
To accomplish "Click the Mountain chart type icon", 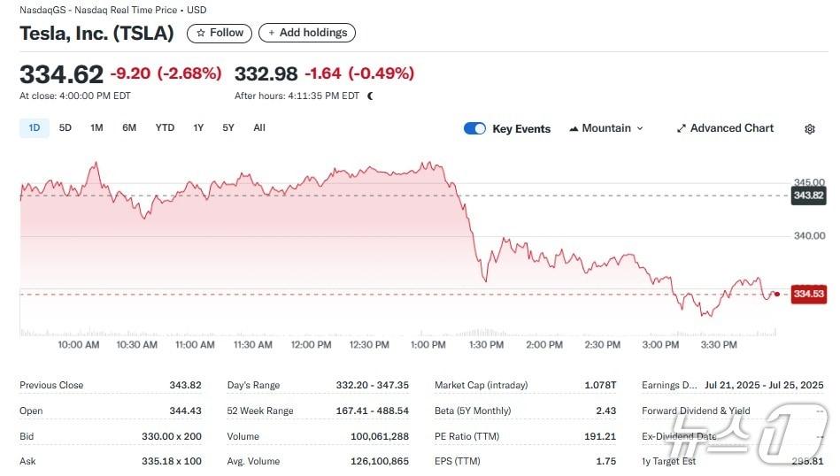I will (x=574, y=129).
